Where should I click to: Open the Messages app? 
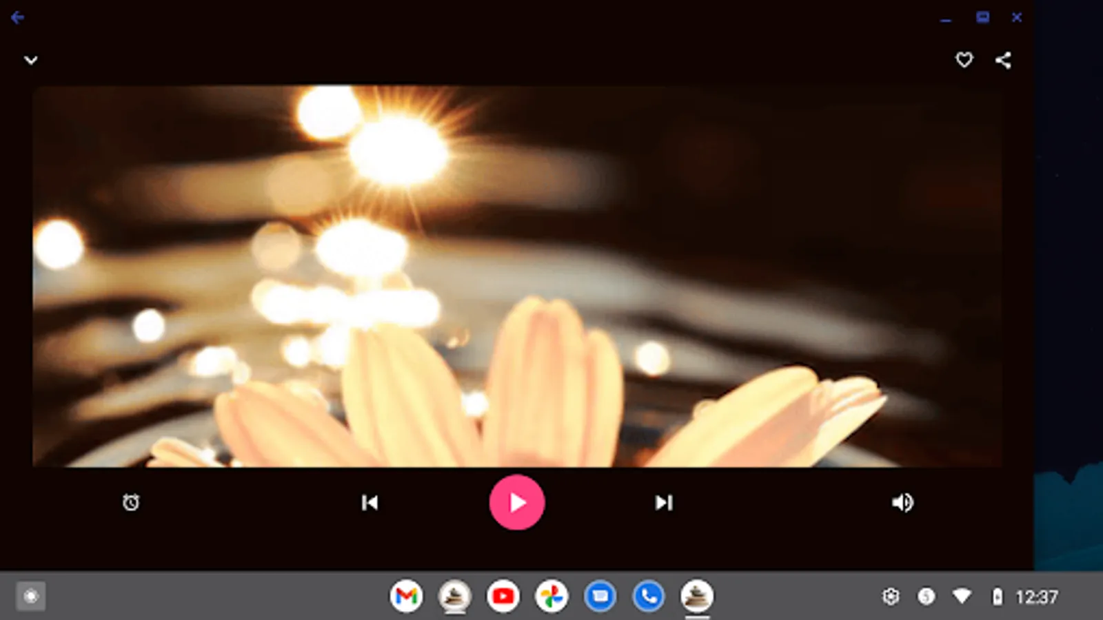600,596
